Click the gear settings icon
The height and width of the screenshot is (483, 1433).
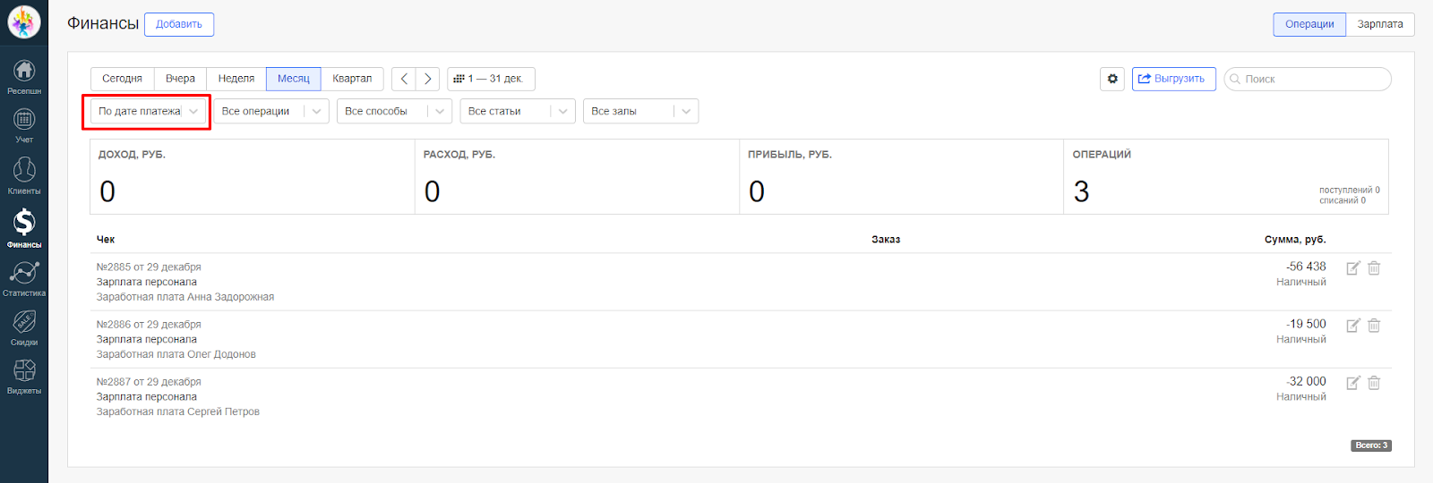coord(1112,79)
